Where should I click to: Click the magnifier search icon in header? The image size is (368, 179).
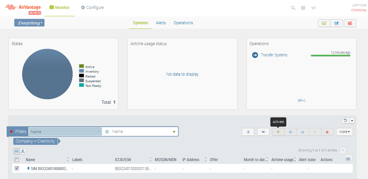[293, 8]
